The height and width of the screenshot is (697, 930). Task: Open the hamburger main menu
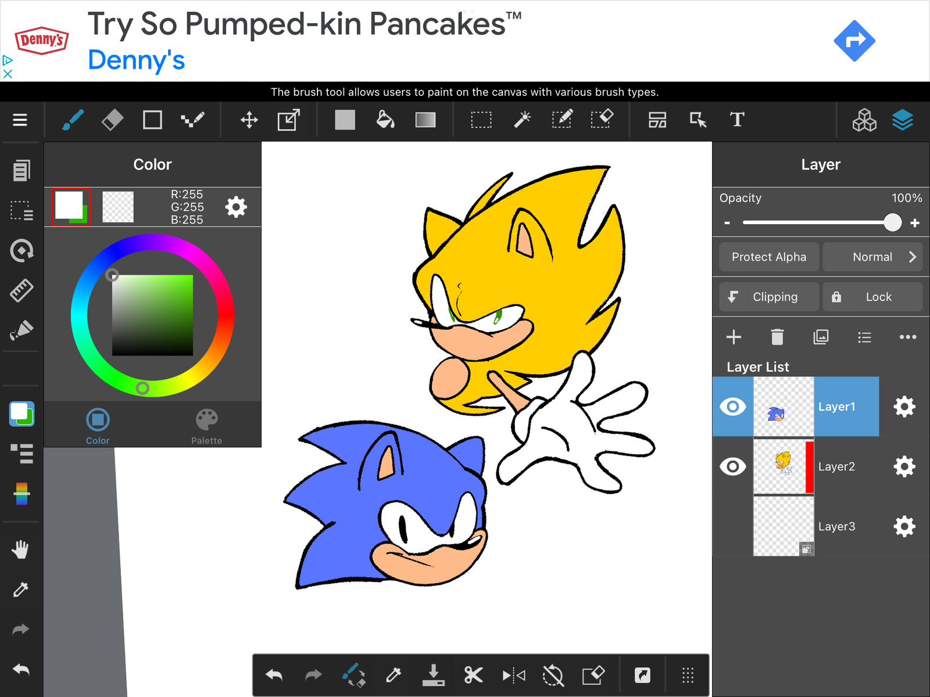20,120
